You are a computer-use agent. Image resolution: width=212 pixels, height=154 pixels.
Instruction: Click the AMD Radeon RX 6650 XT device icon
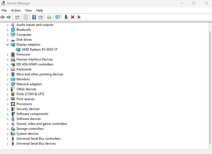tap(18, 49)
